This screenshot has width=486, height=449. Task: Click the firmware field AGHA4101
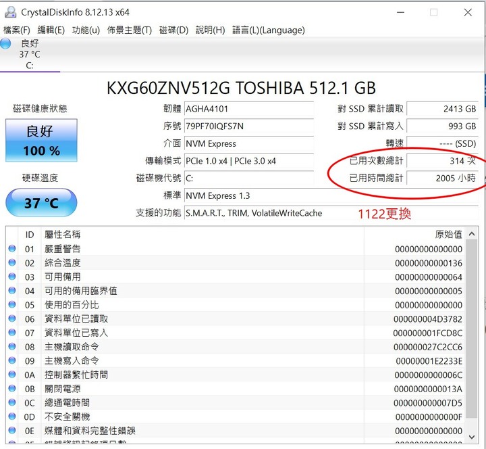click(x=249, y=109)
